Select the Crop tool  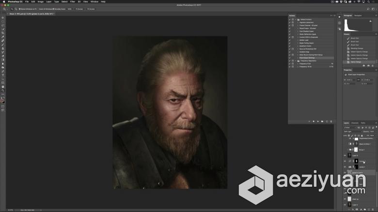(x=3, y=33)
